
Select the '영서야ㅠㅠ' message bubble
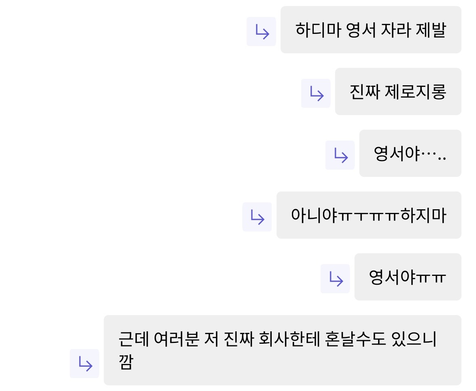pyautogui.click(x=407, y=277)
